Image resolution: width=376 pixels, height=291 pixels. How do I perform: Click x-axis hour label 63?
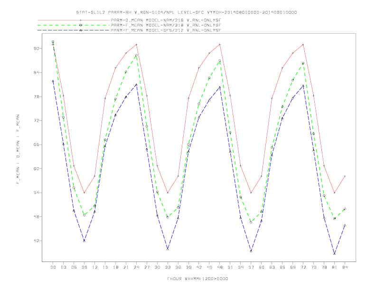pyautogui.click(x=272, y=267)
